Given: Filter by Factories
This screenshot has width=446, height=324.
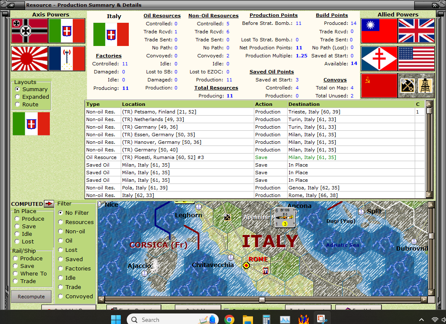Looking at the screenshot, I should tap(60, 268).
